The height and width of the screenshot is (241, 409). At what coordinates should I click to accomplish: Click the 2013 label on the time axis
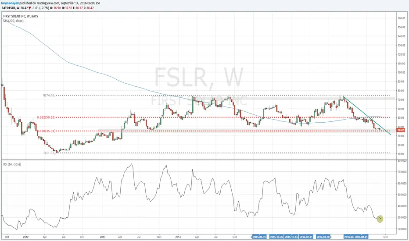tap(103, 237)
